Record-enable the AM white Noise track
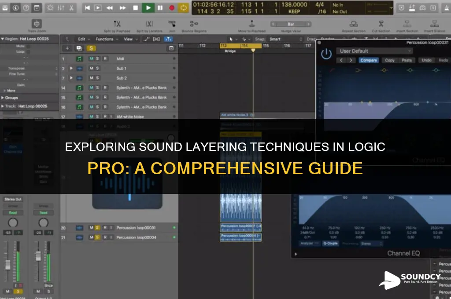Viewport: 451px width, 299px height. [105, 117]
